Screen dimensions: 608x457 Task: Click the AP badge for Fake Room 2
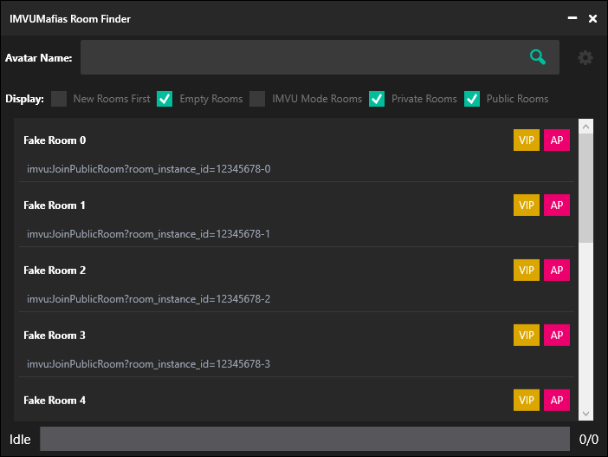556,270
